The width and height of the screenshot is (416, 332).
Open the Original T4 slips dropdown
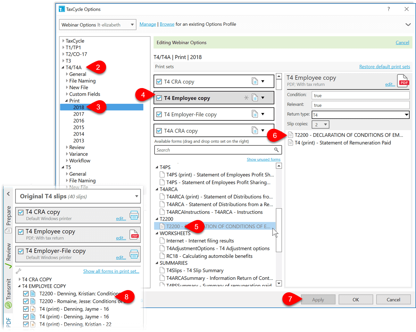click(78, 196)
